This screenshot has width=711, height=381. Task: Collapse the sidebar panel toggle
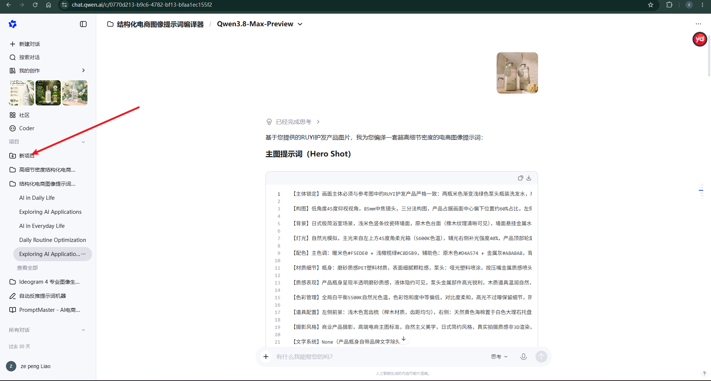(x=83, y=24)
